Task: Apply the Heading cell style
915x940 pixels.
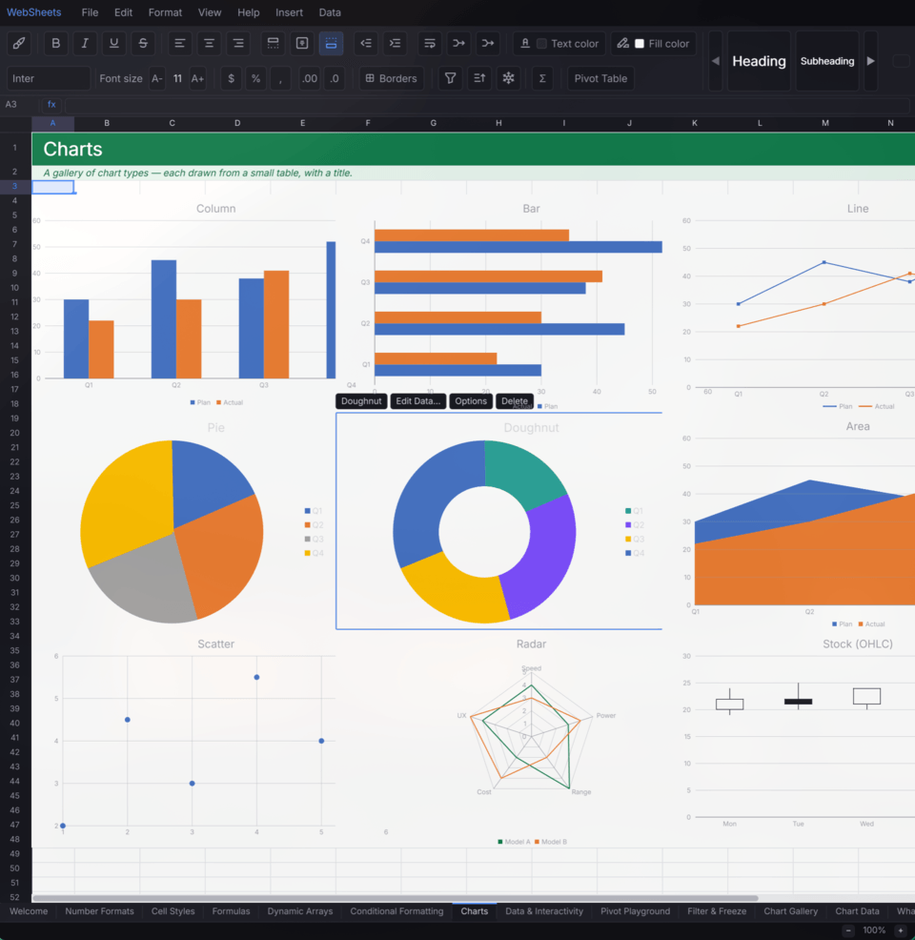Action: [x=759, y=61]
